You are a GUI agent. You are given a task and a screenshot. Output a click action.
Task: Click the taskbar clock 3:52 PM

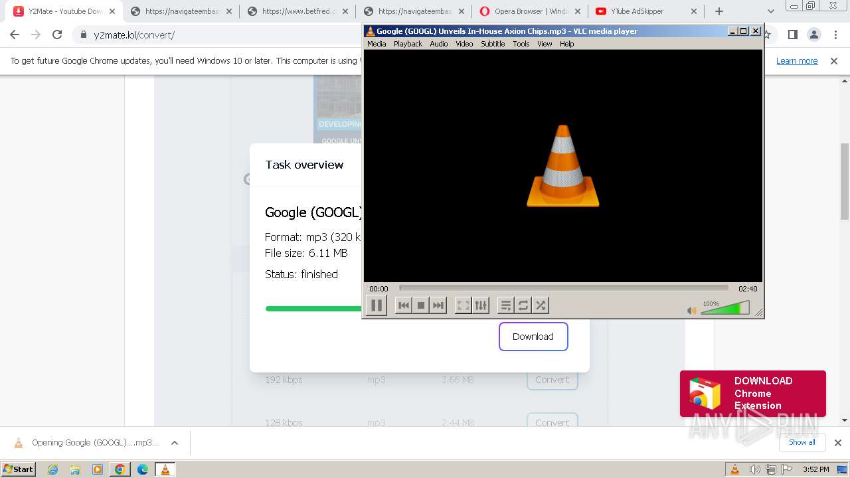coord(815,469)
